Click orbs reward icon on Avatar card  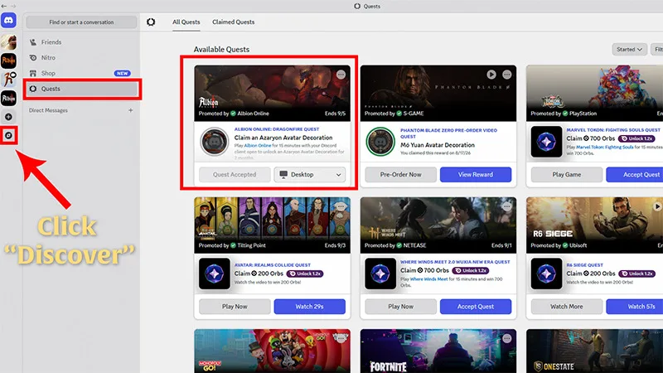pos(215,274)
